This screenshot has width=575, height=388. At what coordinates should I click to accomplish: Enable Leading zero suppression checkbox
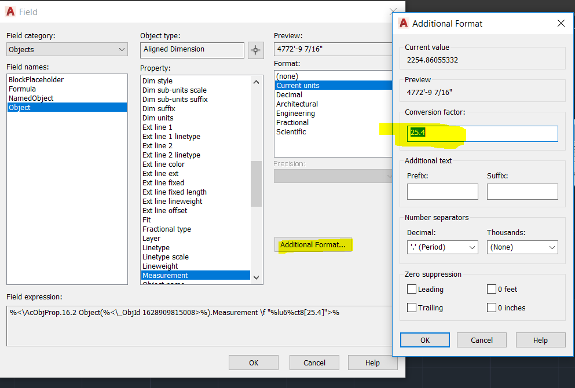[412, 289]
